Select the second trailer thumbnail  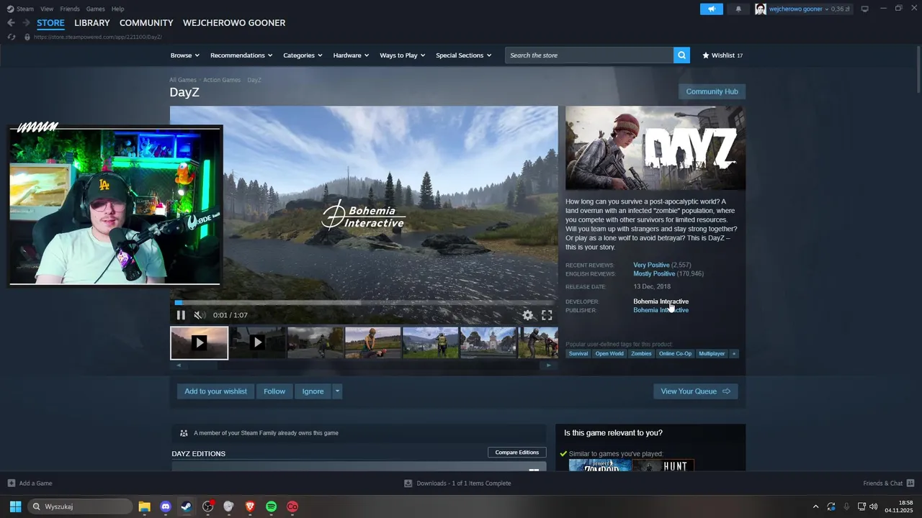(x=257, y=342)
